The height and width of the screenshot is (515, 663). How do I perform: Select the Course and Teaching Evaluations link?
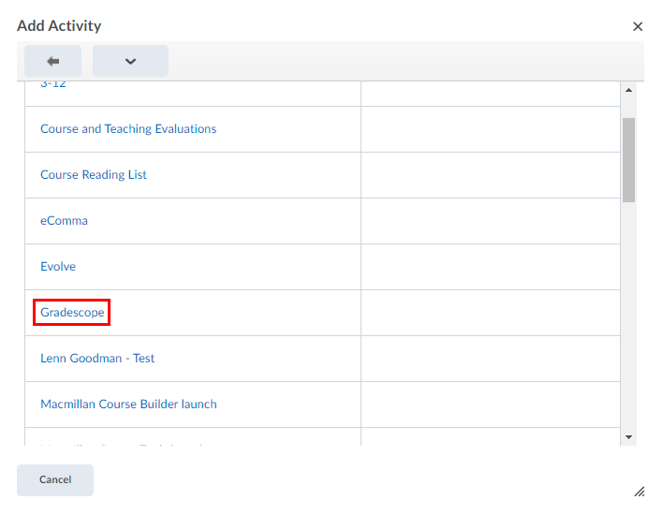point(128,129)
